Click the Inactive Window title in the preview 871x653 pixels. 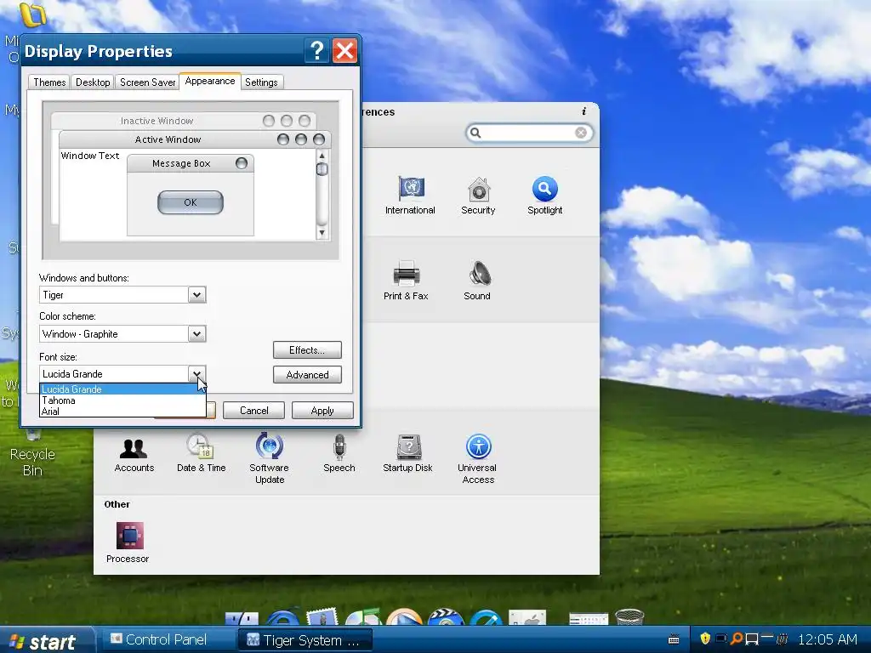coord(157,121)
